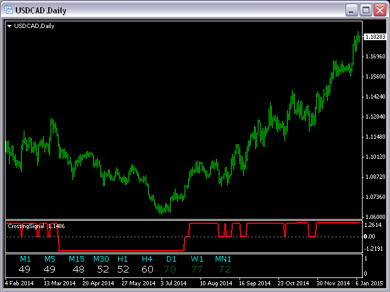The image size is (390, 292).
Task: Click the H4 timeframe label
Action: [x=147, y=259]
